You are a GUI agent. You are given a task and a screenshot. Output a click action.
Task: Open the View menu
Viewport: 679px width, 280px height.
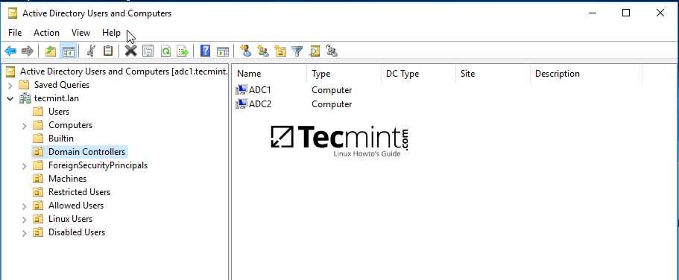click(80, 33)
